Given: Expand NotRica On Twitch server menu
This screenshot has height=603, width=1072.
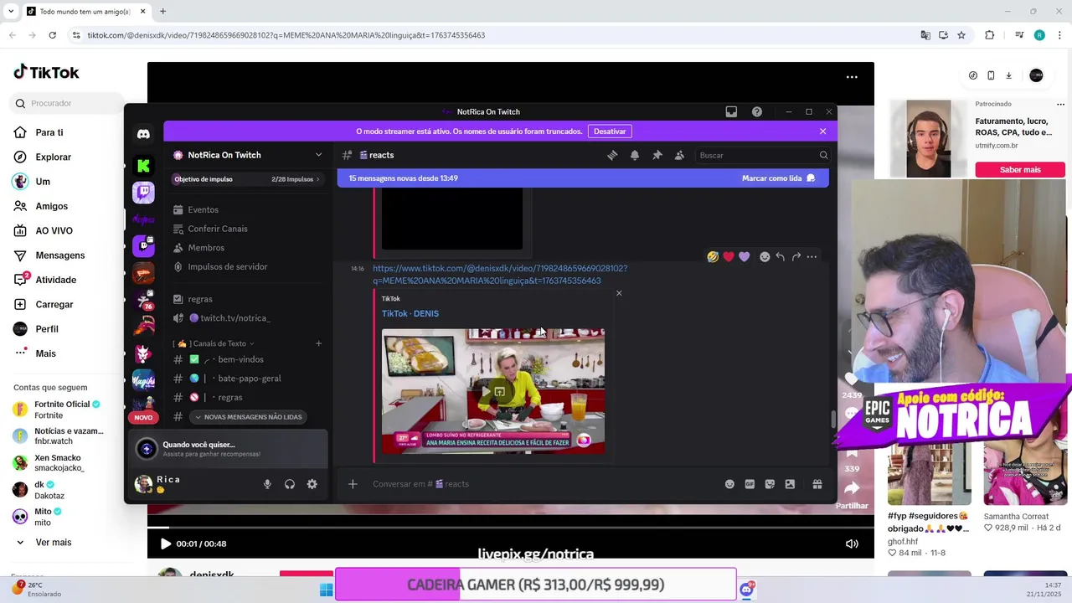Looking at the screenshot, I should pos(318,155).
